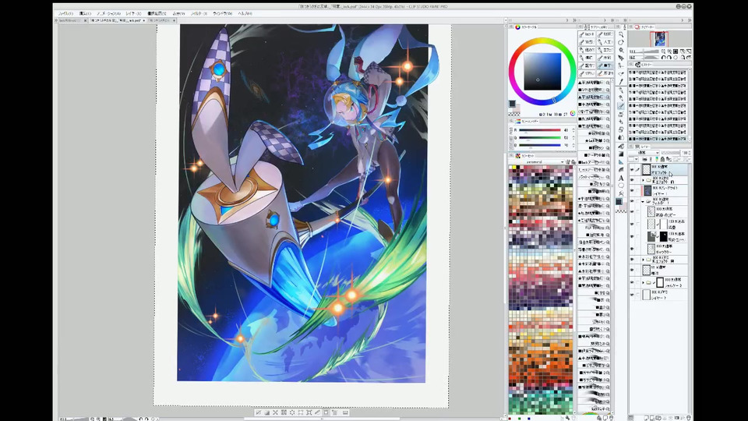The width and height of the screenshot is (748, 421).
Task: Tick the lock checkbox beside dark blue thumbnail layer
Action: pyautogui.click(x=638, y=190)
